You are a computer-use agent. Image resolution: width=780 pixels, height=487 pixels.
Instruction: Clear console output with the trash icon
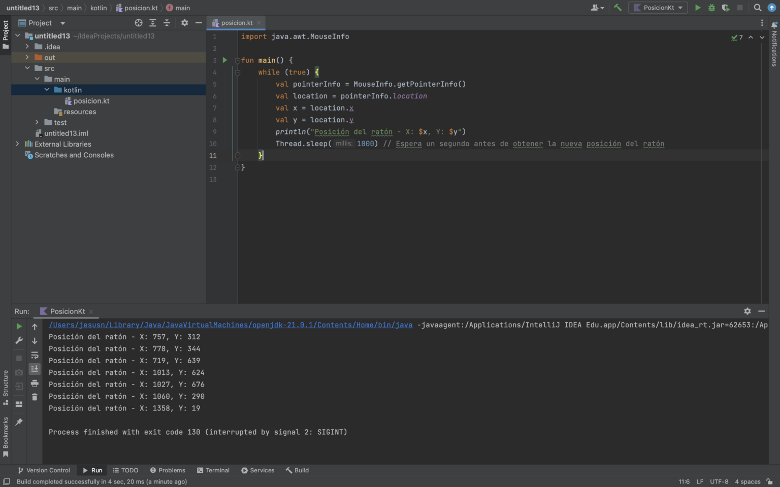[x=35, y=397]
